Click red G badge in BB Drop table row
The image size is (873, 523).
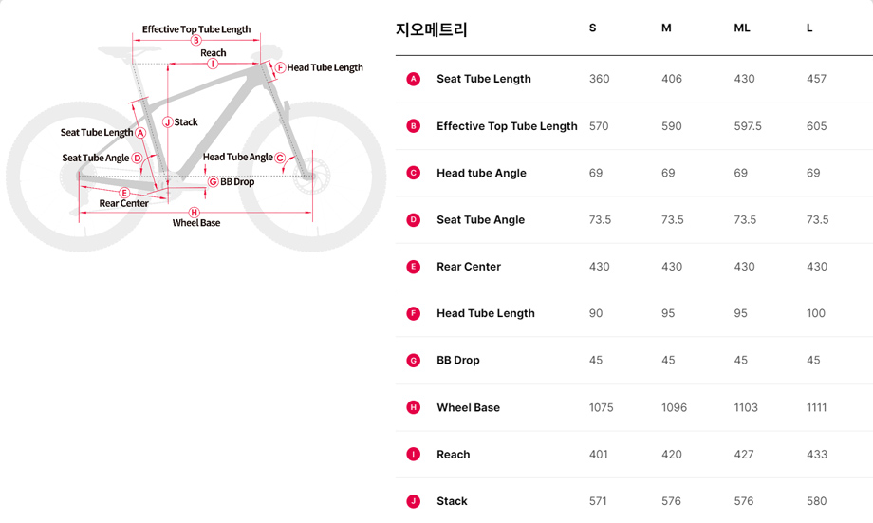point(413,361)
